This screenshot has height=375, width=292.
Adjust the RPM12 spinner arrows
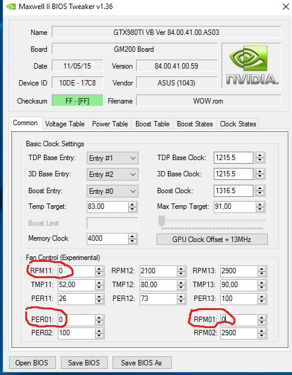pyautogui.click(x=181, y=271)
